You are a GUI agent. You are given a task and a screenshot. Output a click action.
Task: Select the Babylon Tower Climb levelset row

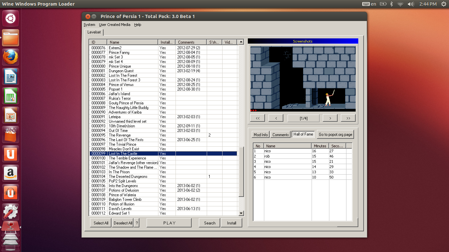(x=163, y=199)
